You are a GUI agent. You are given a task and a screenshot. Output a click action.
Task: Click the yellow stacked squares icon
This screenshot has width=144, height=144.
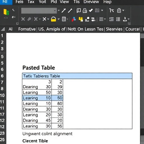coord(81,19)
